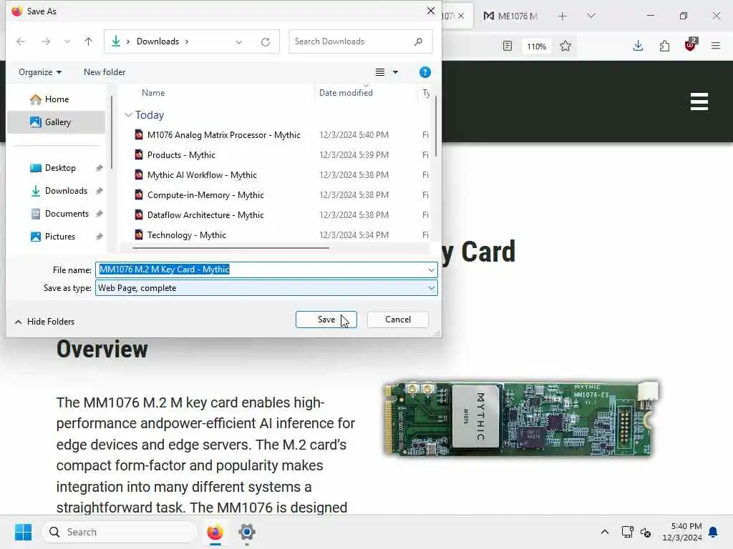Create a New folder

coord(105,72)
